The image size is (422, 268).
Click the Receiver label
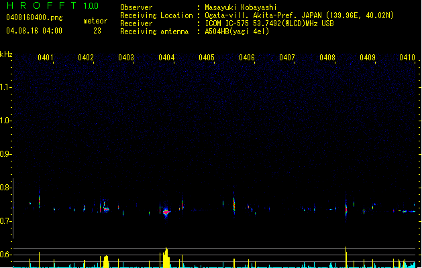click(x=136, y=23)
